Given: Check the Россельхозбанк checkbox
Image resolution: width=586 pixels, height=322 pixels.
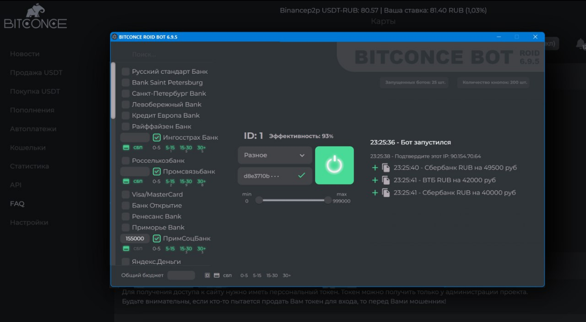Looking at the screenshot, I should (x=126, y=161).
